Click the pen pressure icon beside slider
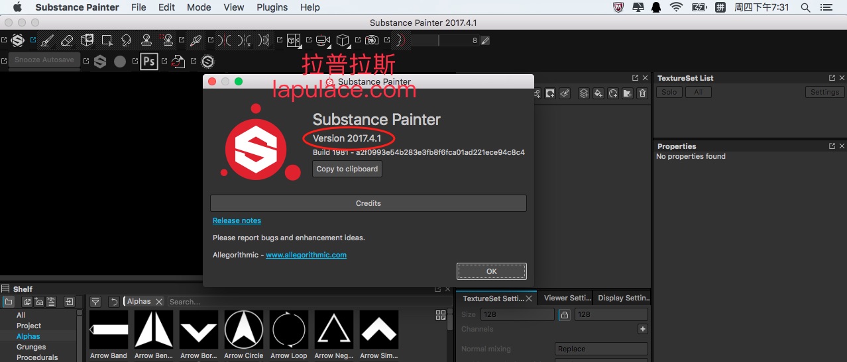847x362 pixels. click(x=485, y=40)
